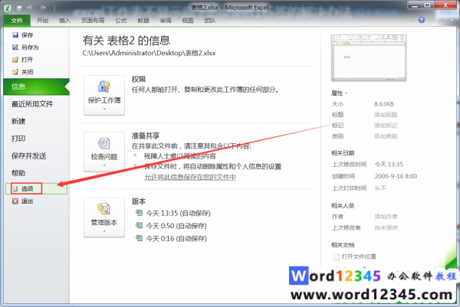The height and width of the screenshot is (307, 460).
Task: Select Save & Send (保存并发送)
Action: point(29,156)
